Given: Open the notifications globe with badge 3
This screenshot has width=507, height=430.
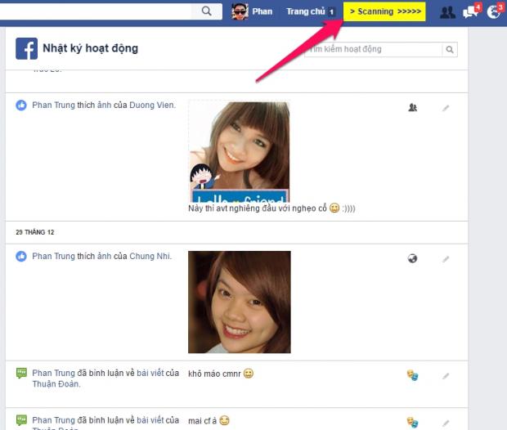Looking at the screenshot, I should tap(493, 11).
